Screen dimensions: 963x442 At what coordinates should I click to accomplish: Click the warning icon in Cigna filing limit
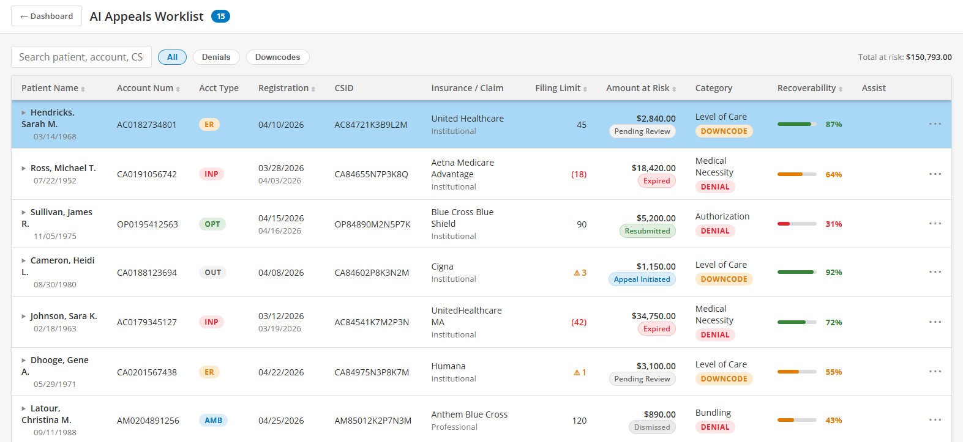[x=577, y=273]
